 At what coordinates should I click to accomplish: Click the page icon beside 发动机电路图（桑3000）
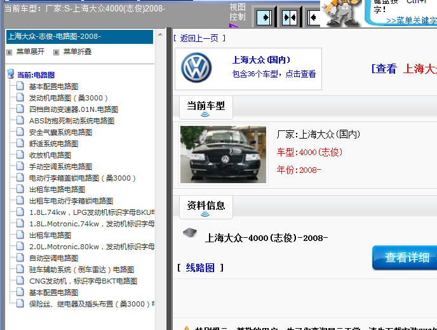[x=20, y=97]
